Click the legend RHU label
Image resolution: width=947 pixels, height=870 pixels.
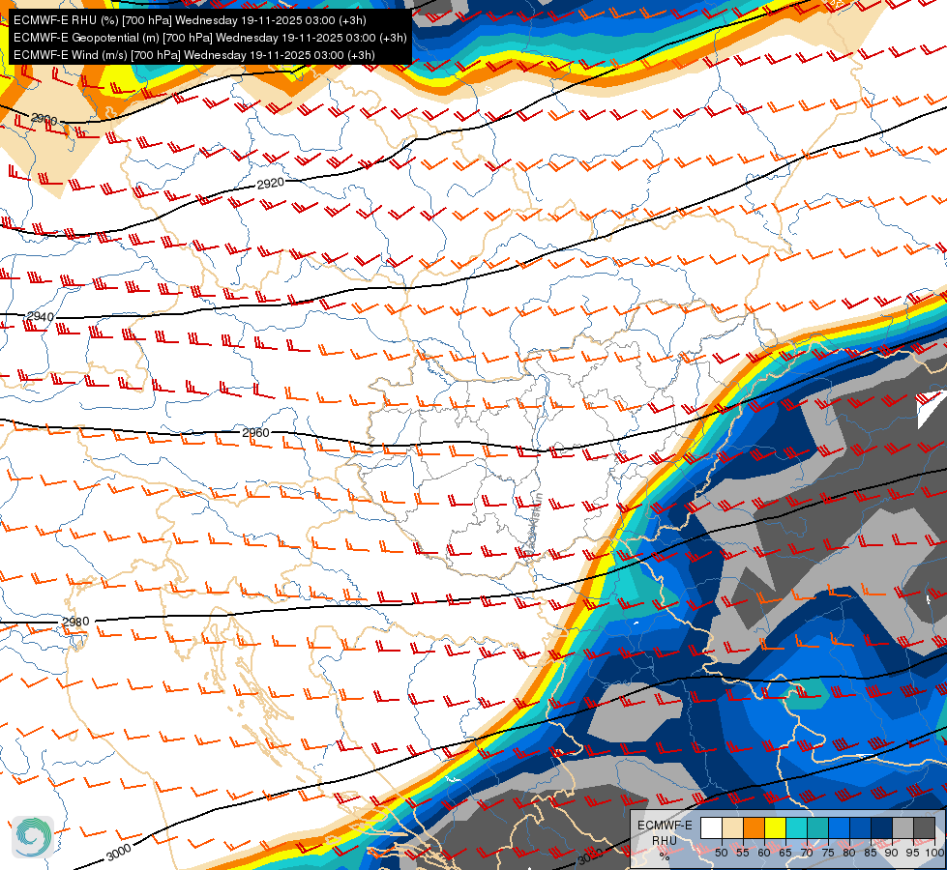point(665,841)
